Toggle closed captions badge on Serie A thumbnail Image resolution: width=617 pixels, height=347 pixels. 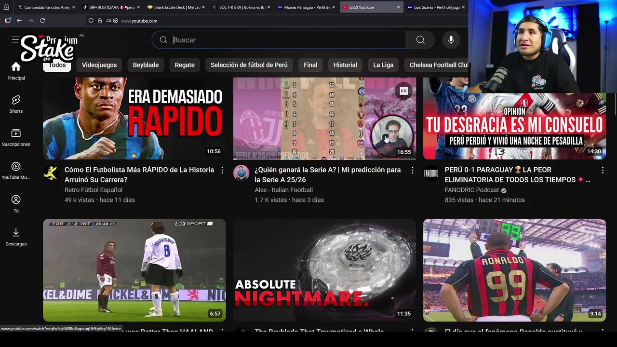(x=404, y=91)
